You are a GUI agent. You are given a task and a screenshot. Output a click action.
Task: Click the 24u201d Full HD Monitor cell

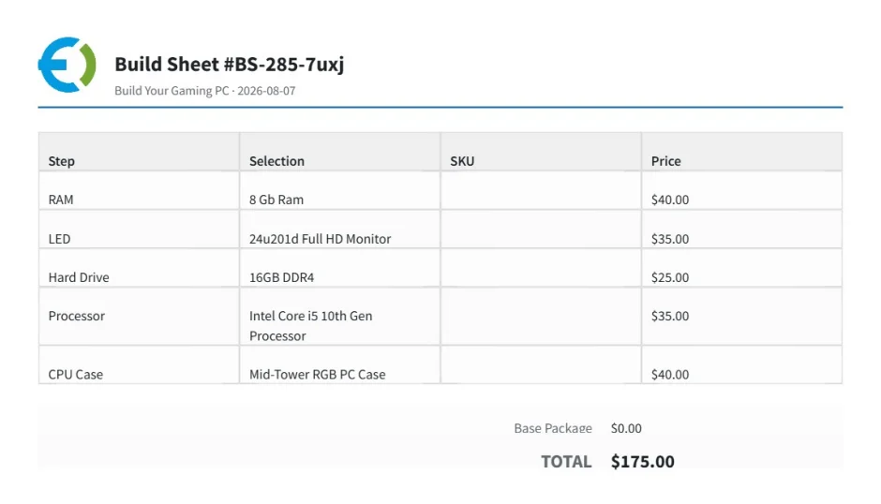click(340, 230)
